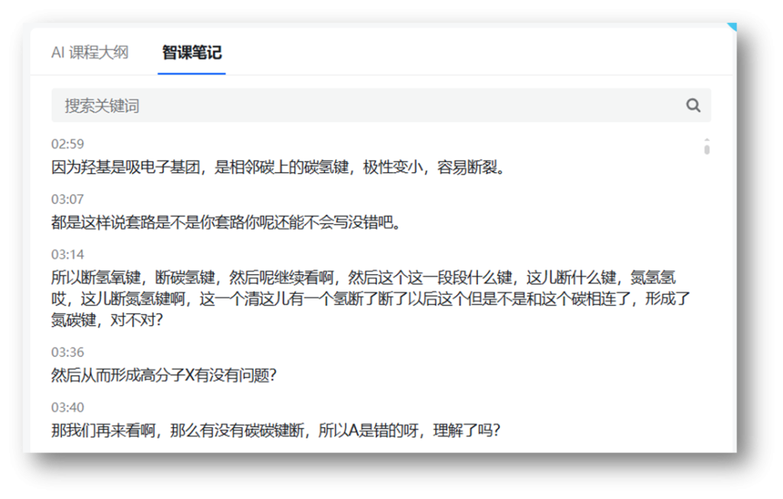This screenshot has width=783, height=499.
Task: Click note text starting 所以断氢氧键
Action: coord(371,298)
